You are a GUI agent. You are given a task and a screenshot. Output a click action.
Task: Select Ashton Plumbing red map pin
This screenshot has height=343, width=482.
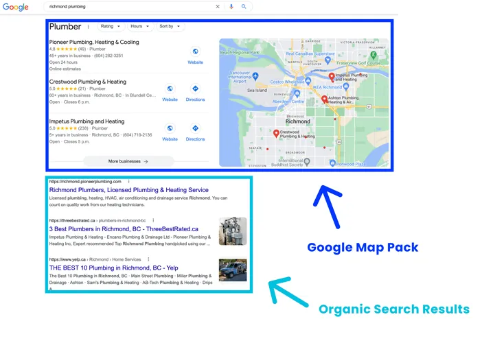click(x=324, y=99)
